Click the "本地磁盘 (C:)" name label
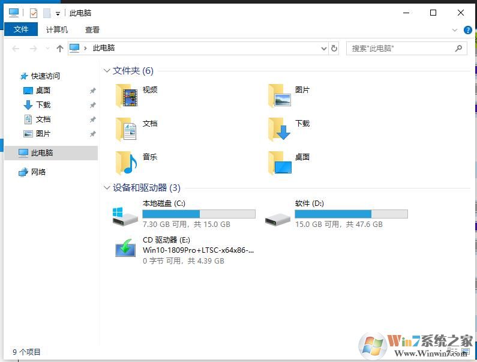This screenshot has width=477, height=362. [164, 203]
